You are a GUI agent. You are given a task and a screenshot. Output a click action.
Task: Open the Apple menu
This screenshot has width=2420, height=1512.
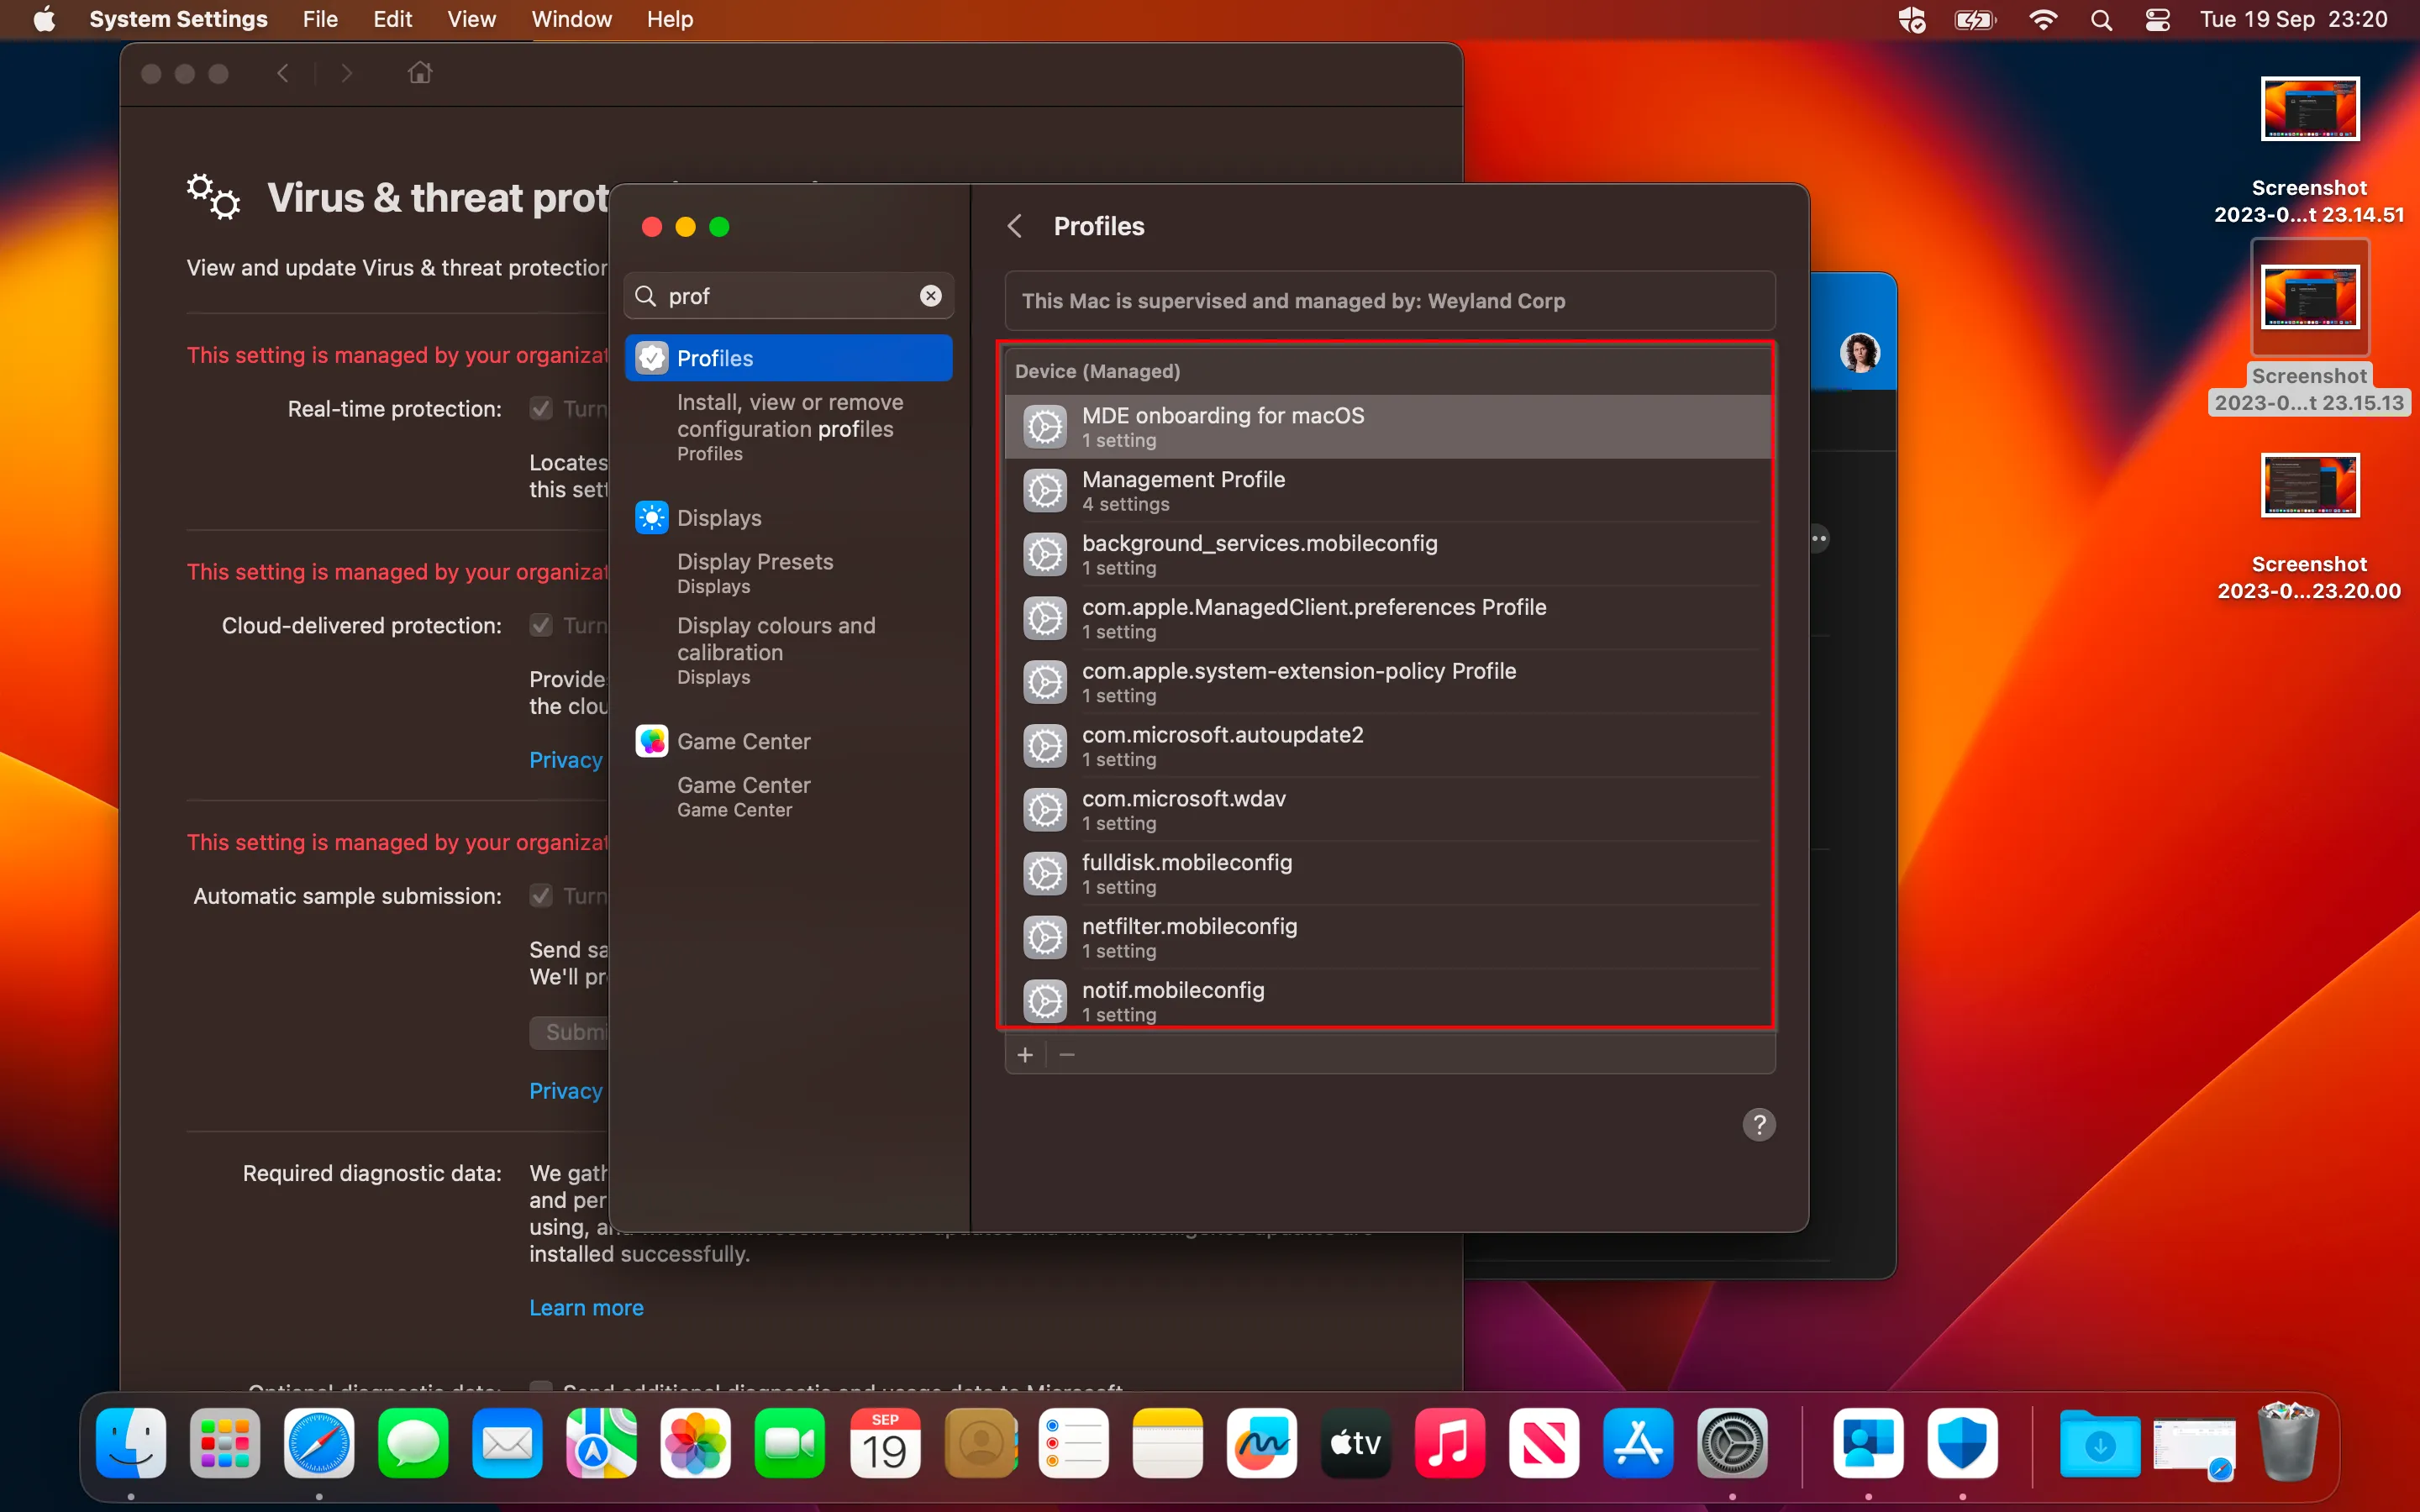pyautogui.click(x=44, y=19)
